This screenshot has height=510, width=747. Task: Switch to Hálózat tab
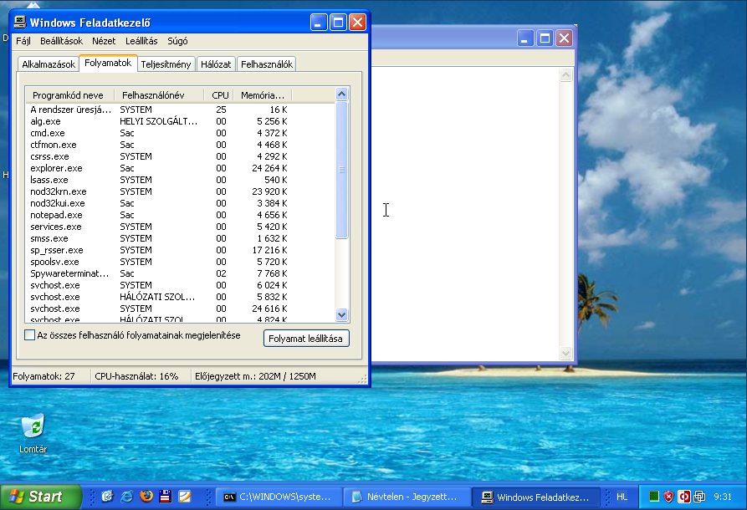tap(215, 64)
